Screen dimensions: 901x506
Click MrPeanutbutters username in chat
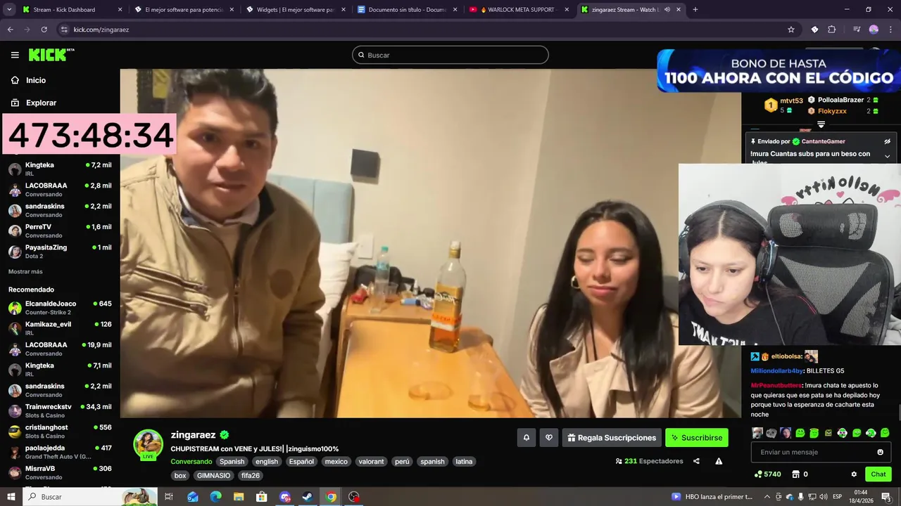776,385
